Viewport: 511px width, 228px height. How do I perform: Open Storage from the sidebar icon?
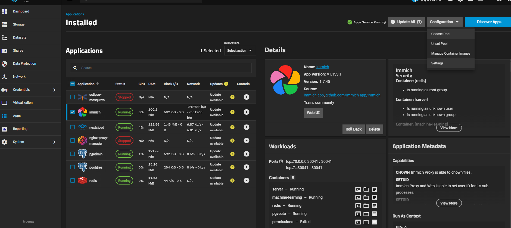tap(4, 24)
